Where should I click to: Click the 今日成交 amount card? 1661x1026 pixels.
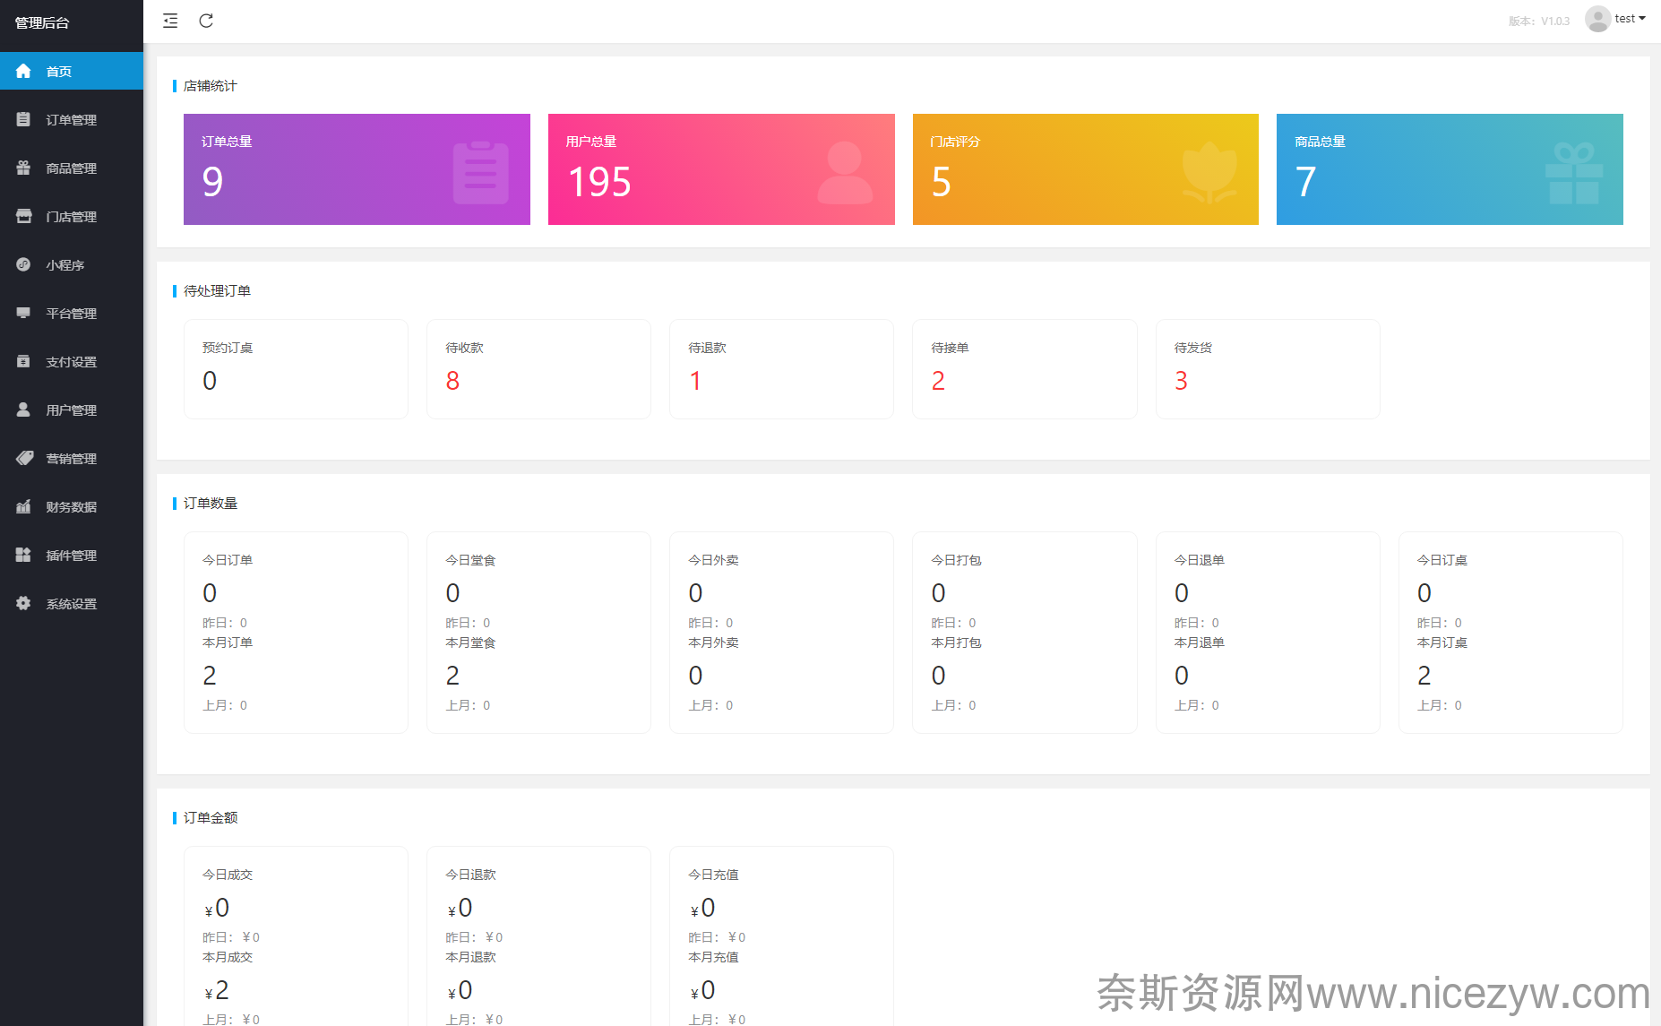[x=296, y=936]
